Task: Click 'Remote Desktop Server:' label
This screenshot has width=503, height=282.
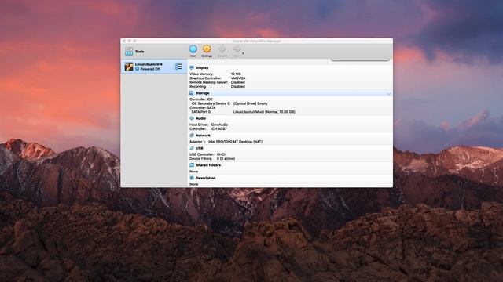Action: pyautogui.click(x=208, y=82)
